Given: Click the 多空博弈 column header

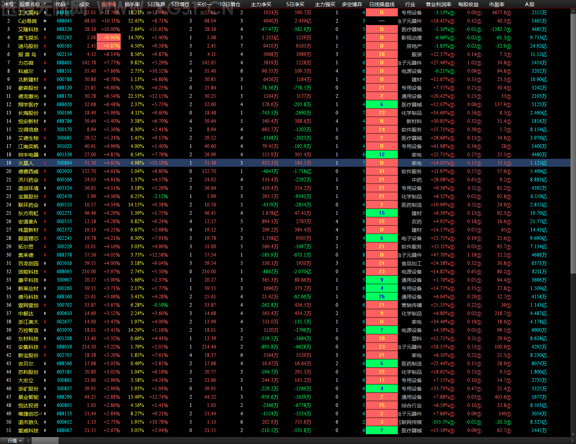Looking at the screenshot, I should [352, 4].
